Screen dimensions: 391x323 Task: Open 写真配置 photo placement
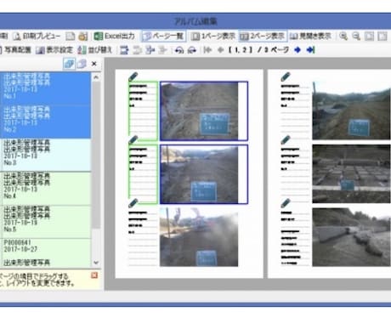[x=15, y=50]
